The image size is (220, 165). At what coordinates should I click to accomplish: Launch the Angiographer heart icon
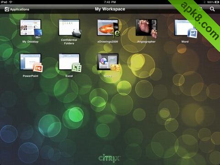click(147, 28)
